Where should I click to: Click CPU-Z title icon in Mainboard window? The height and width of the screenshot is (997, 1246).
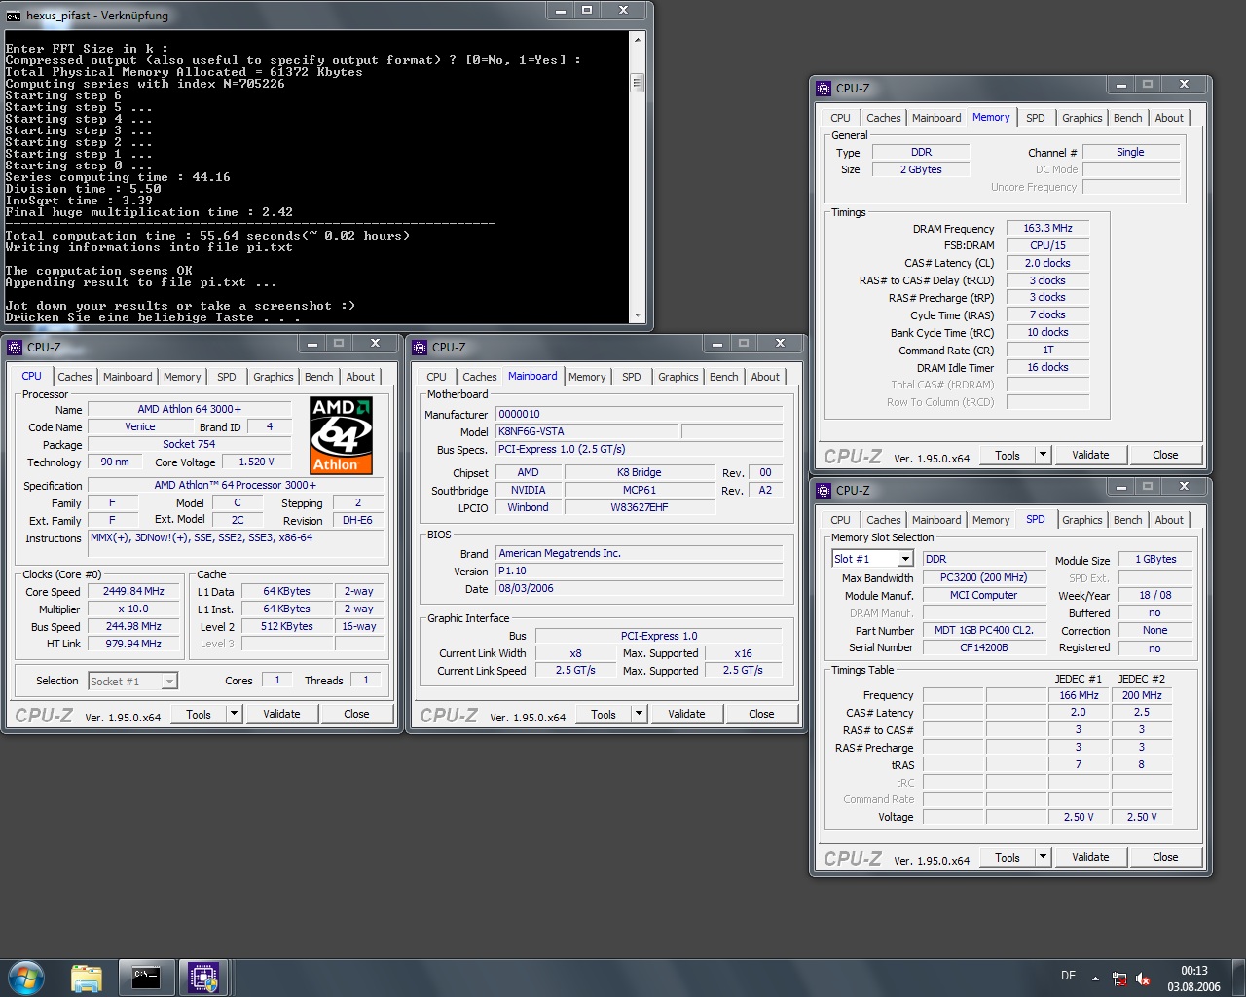pyautogui.click(x=420, y=347)
